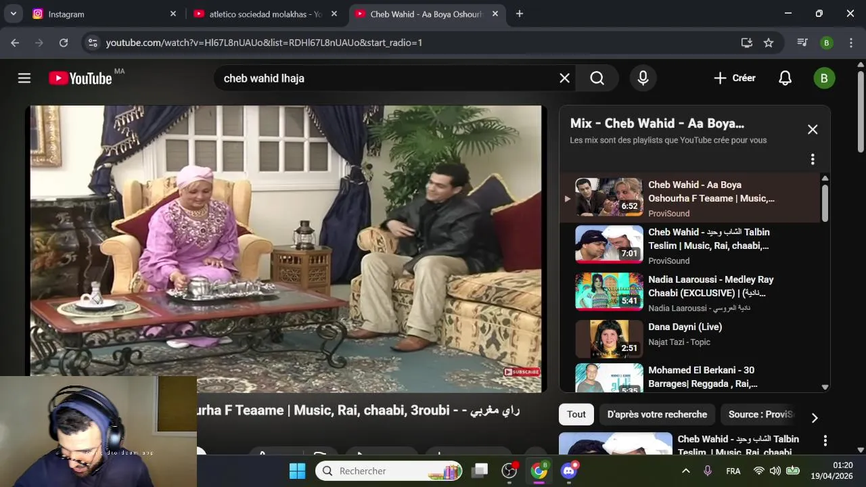866x487 pixels.
Task: Click the Subscribe watermark on video
Action: 522,372
